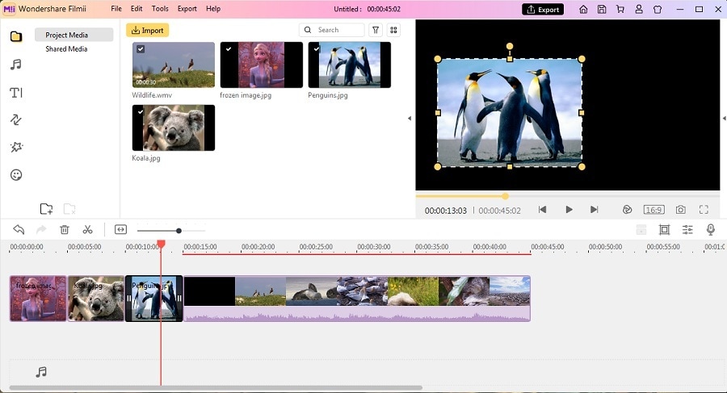727x393 pixels.
Task: Open the Text titles sidebar icon
Action: pyautogui.click(x=16, y=93)
